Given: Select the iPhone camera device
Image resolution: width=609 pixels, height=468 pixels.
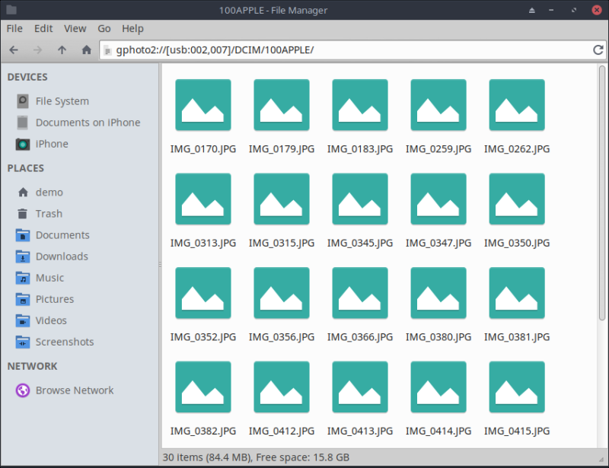Looking at the screenshot, I should (x=51, y=144).
